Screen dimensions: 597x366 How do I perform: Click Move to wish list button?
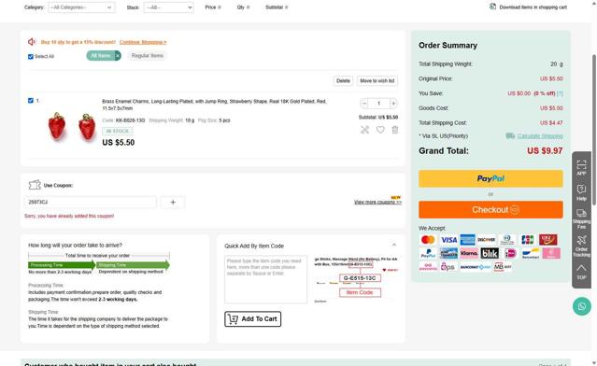coord(377,80)
